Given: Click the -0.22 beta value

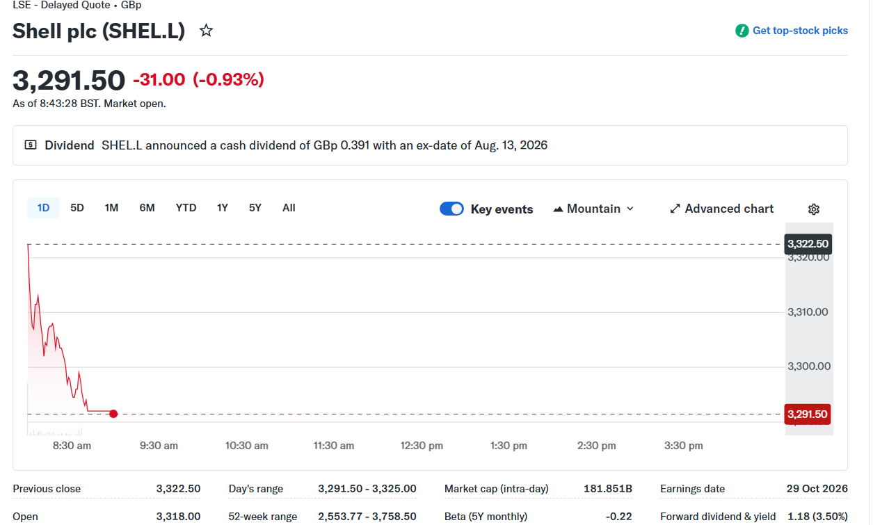Looking at the screenshot, I should [x=619, y=517].
